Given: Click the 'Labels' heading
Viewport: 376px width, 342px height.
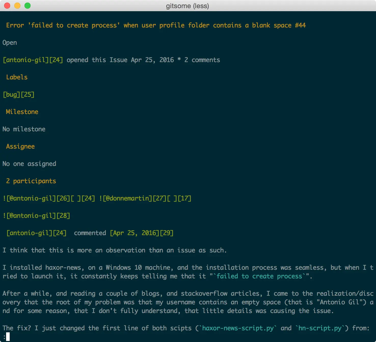Looking at the screenshot, I should pos(17,77).
